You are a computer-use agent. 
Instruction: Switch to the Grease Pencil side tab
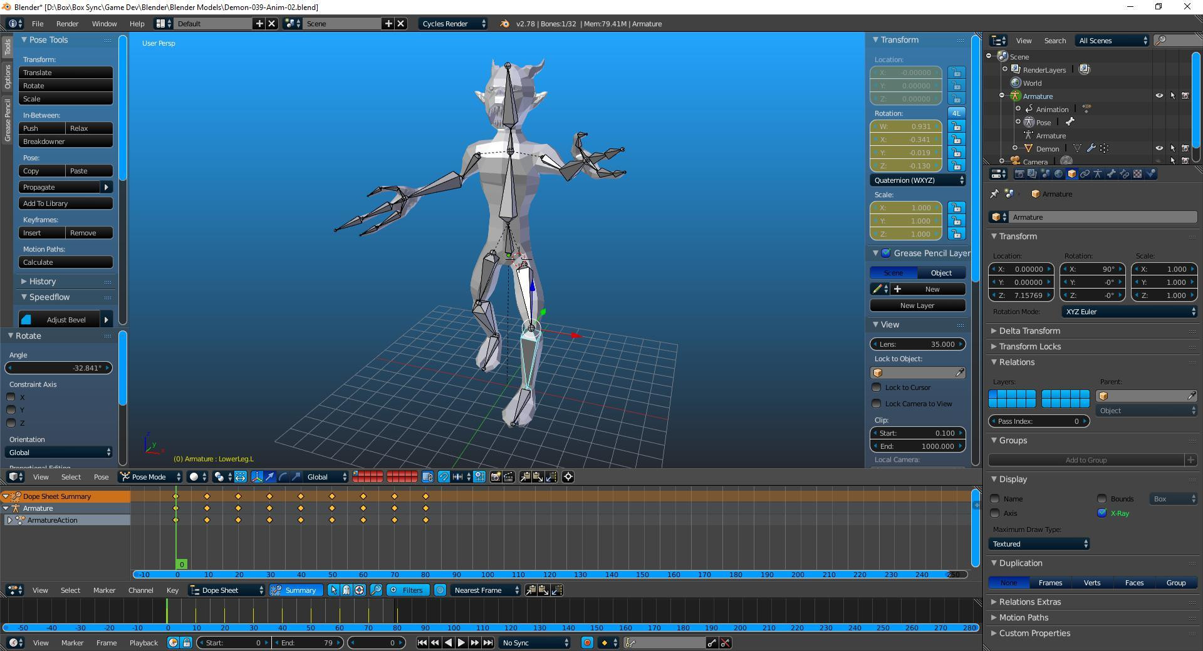point(8,120)
